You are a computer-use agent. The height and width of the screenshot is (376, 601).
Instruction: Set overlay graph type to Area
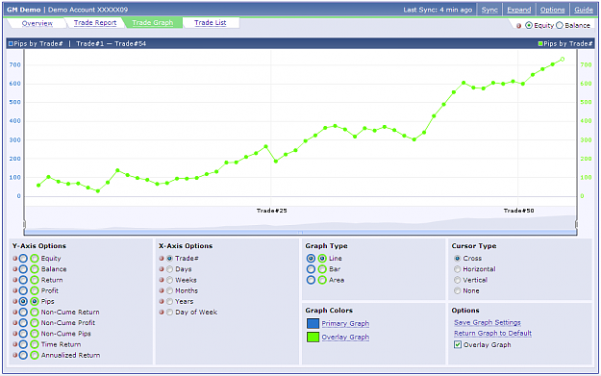322,280
